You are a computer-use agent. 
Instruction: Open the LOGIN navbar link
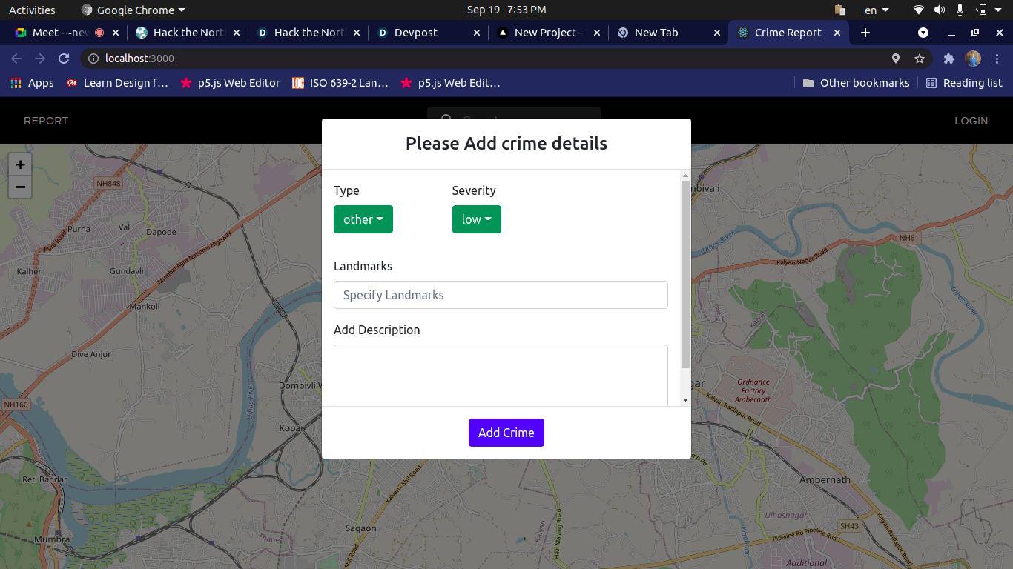click(x=971, y=121)
